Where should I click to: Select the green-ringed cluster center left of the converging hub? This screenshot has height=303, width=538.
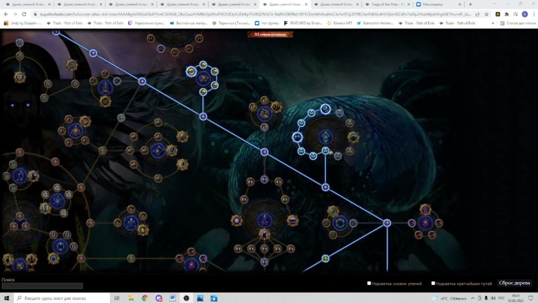point(340,223)
